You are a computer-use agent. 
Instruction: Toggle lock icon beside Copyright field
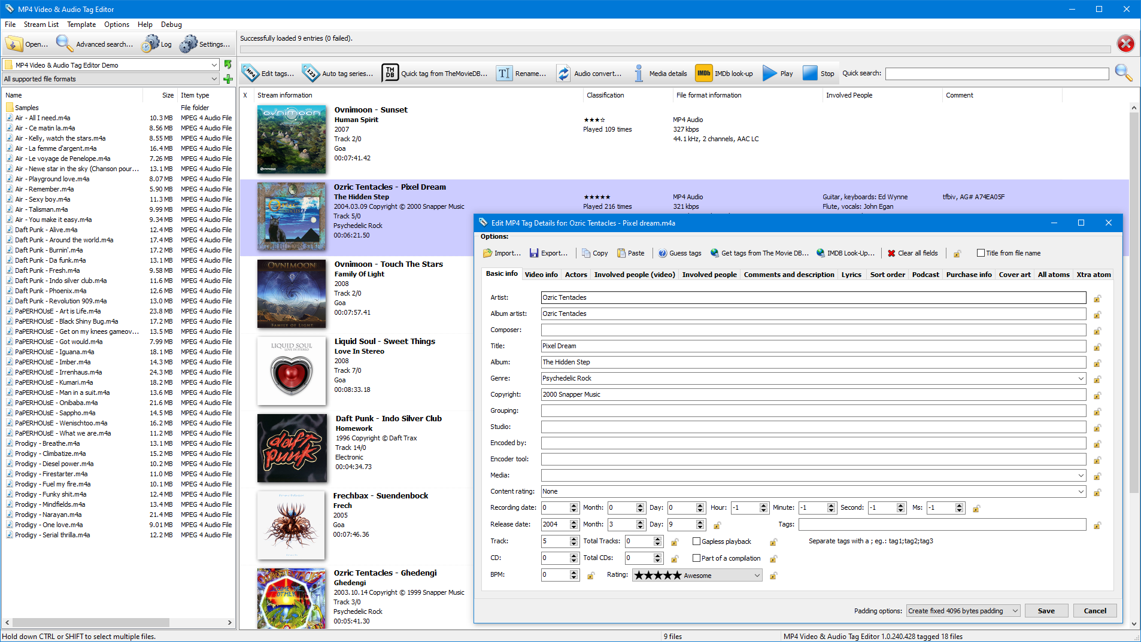pyautogui.click(x=1097, y=395)
